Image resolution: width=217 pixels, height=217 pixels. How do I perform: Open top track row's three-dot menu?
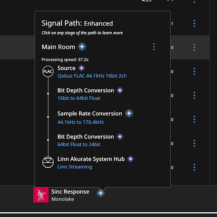pyautogui.click(x=194, y=23)
